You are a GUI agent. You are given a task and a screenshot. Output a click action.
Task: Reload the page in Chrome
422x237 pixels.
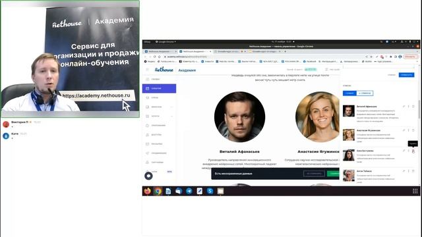(x=154, y=57)
